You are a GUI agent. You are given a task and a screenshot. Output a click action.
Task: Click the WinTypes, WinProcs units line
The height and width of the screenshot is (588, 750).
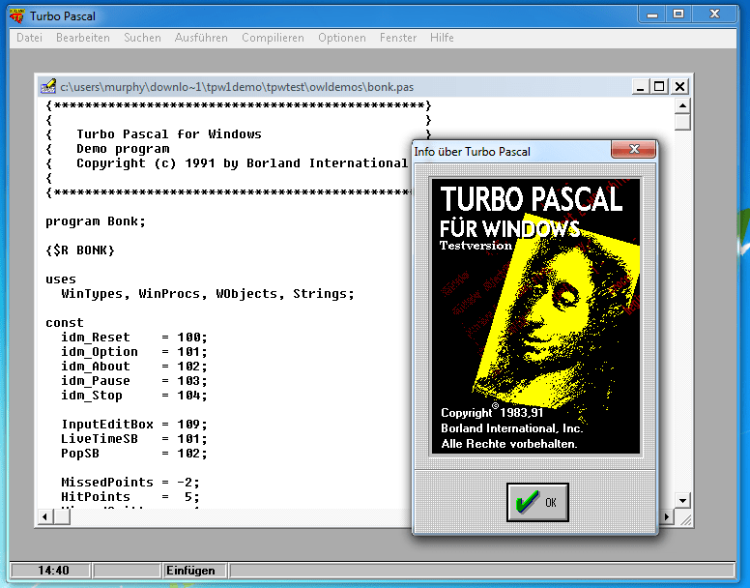(208, 294)
